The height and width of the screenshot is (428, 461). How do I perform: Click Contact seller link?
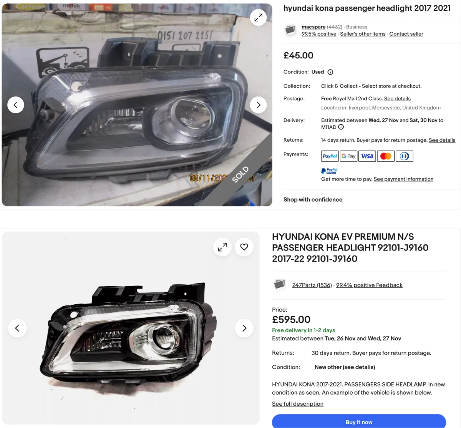pyautogui.click(x=406, y=34)
